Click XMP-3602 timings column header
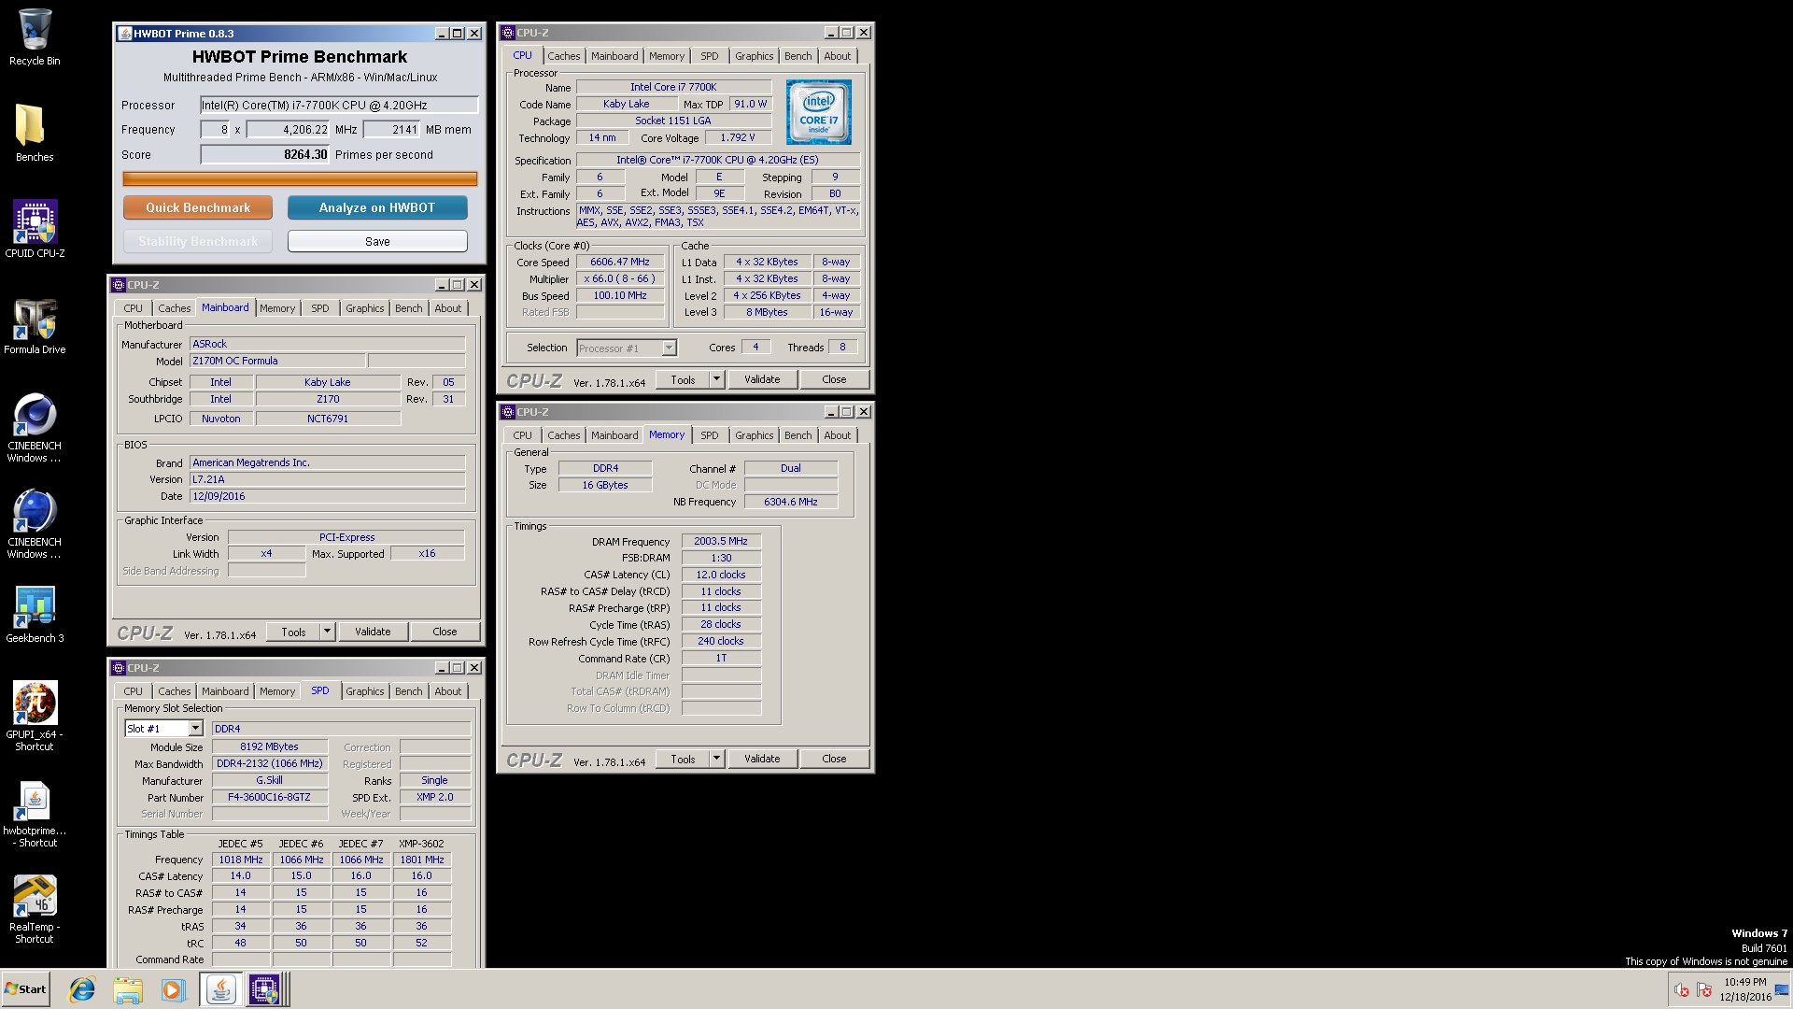Screen dimensions: 1793x1009 [x=421, y=844]
